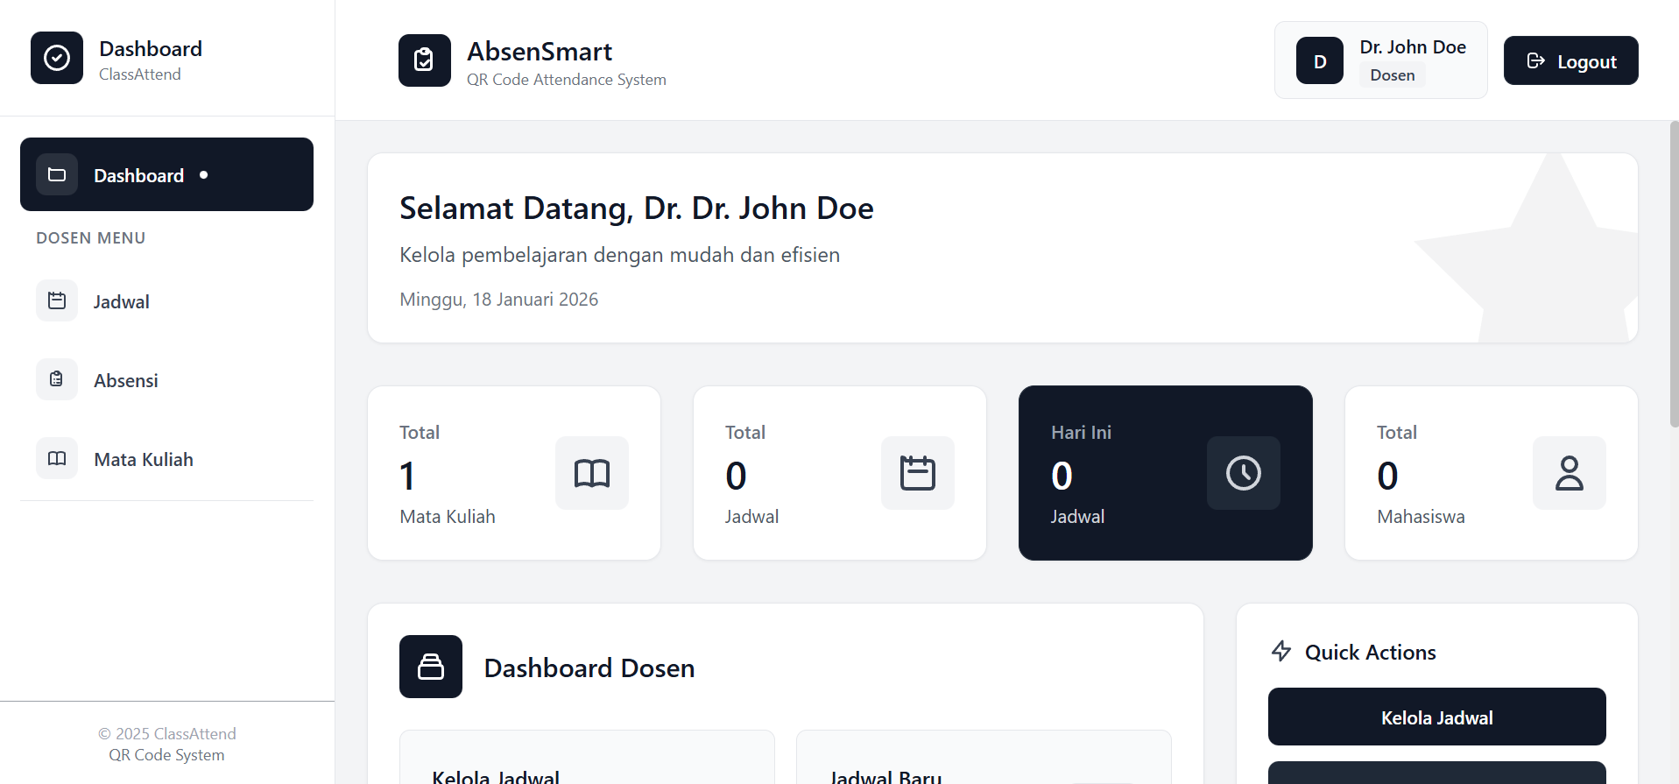Open the Hari Ini Jadwal stat card

tap(1166, 473)
